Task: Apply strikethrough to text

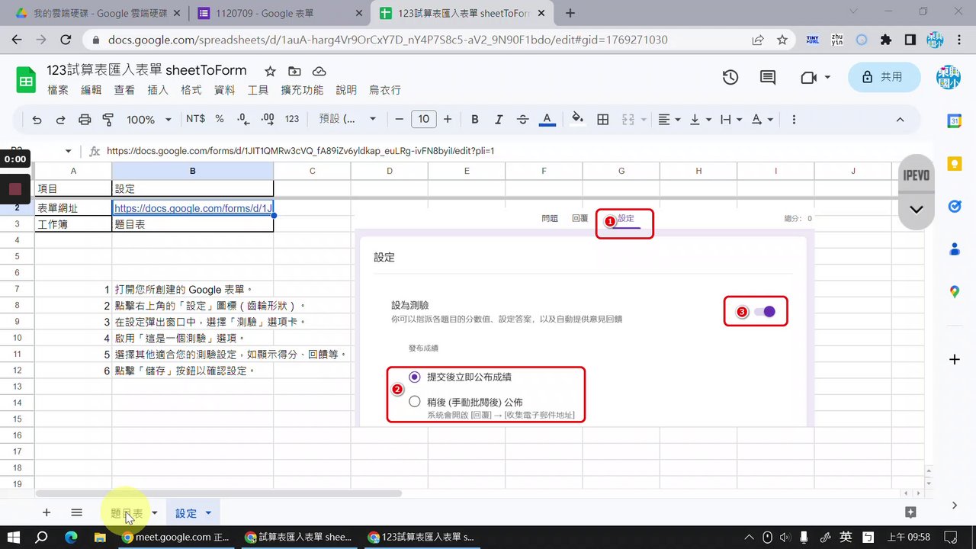Action: click(x=522, y=120)
